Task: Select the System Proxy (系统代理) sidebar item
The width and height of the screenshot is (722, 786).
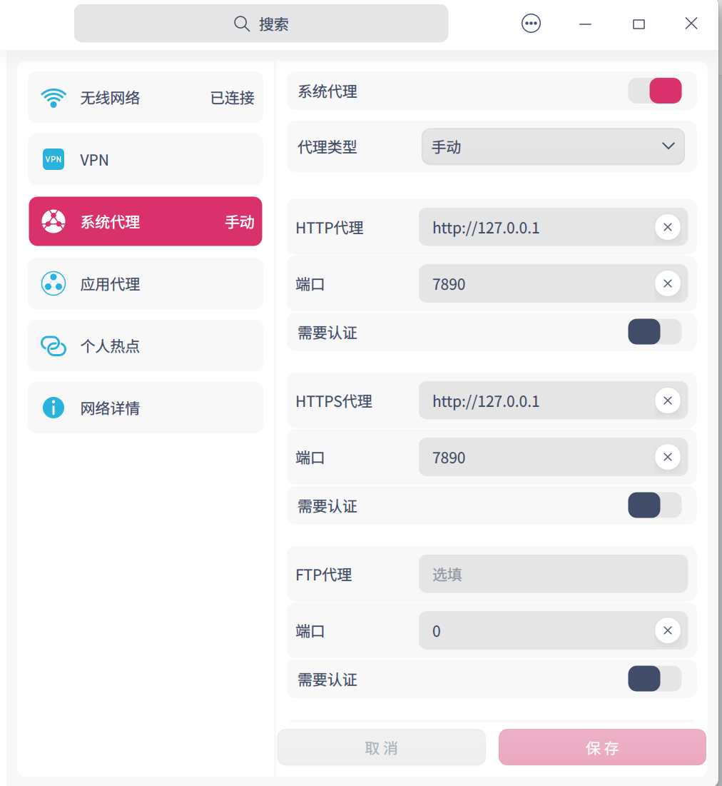Action: pos(146,222)
